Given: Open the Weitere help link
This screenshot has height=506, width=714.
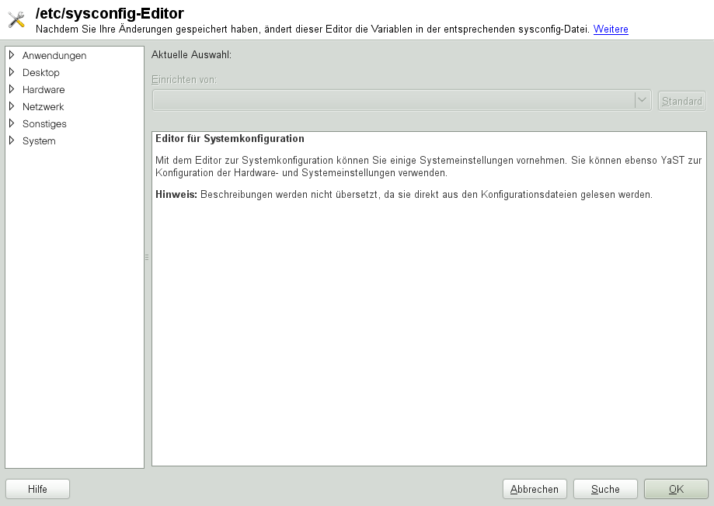Looking at the screenshot, I should click(610, 29).
